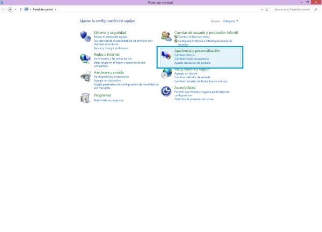Click the Reloj, idioma y región clock icon
Screen dimensions: 322x232
pyautogui.click(x=166, y=74)
